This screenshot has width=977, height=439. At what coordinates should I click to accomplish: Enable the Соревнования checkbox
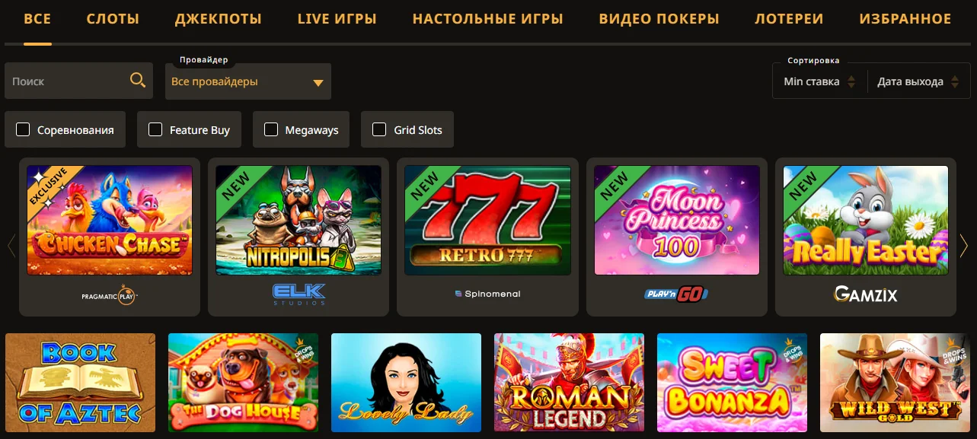coord(23,129)
